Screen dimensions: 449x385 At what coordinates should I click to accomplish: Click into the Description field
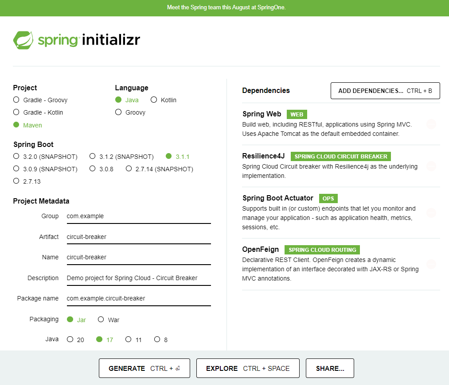(x=139, y=278)
